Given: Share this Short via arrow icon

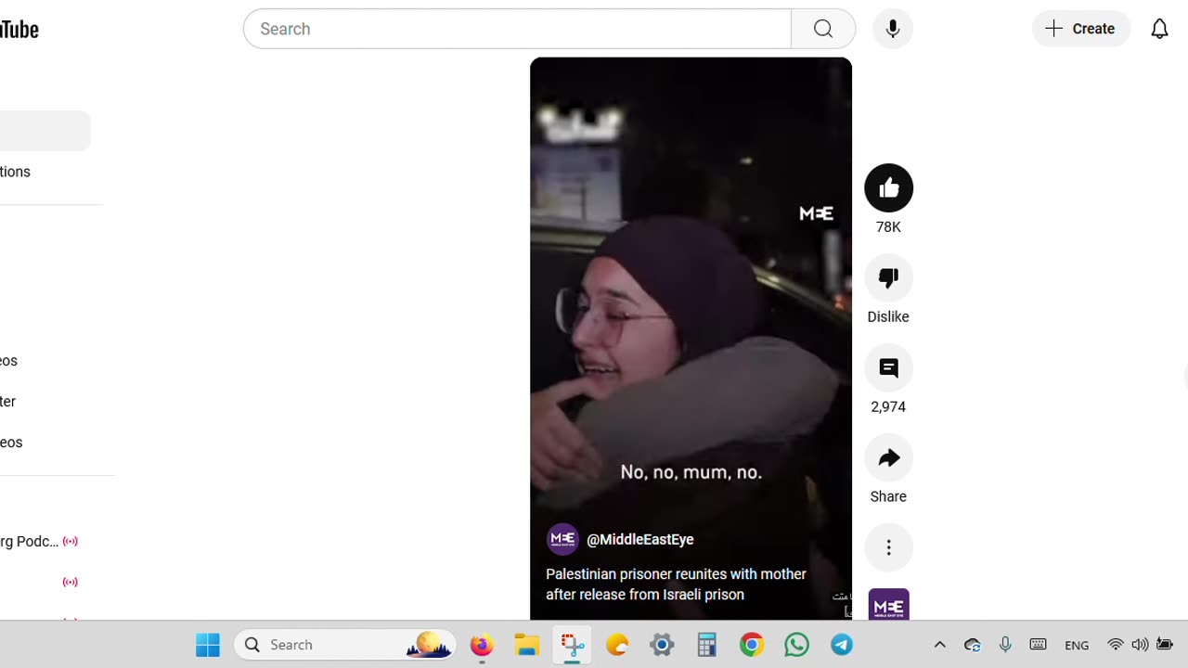Looking at the screenshot, I should (x=888, y=458).
